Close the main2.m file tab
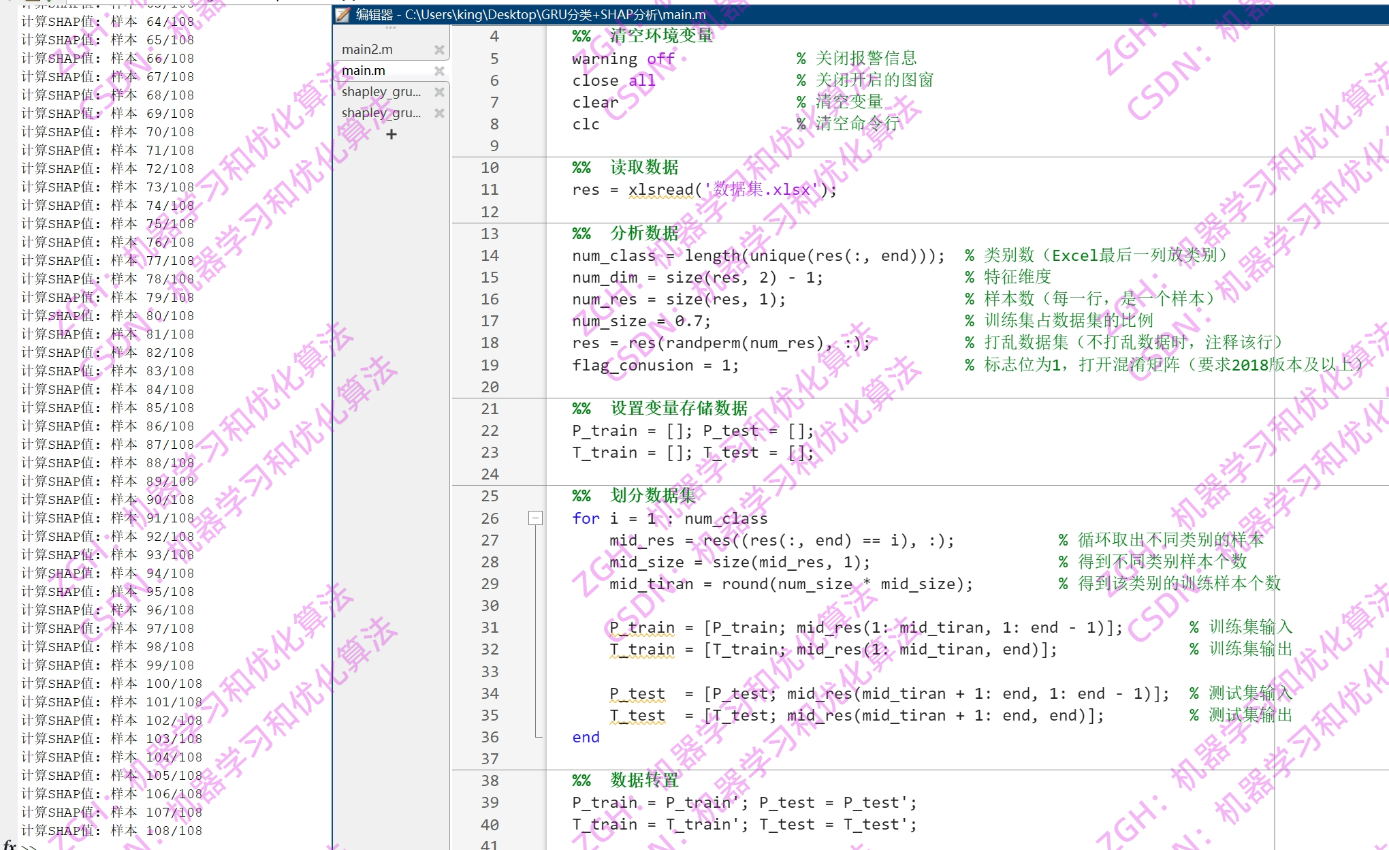Image resolution: width=1389 pixels, height=850 pixels. point(439,50)
